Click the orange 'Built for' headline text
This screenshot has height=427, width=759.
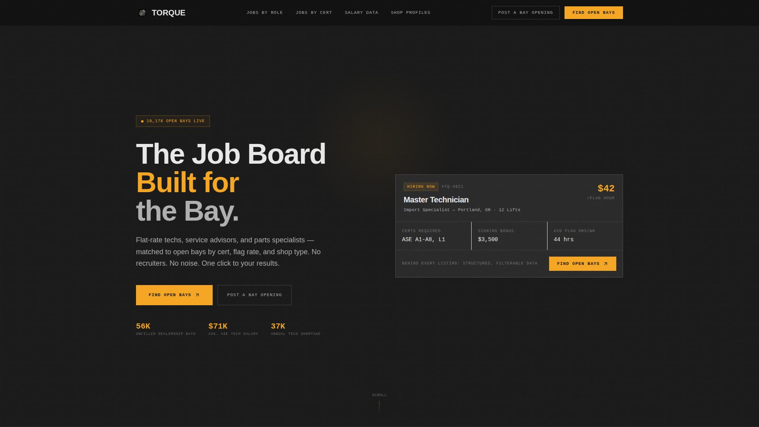point(187,183)
